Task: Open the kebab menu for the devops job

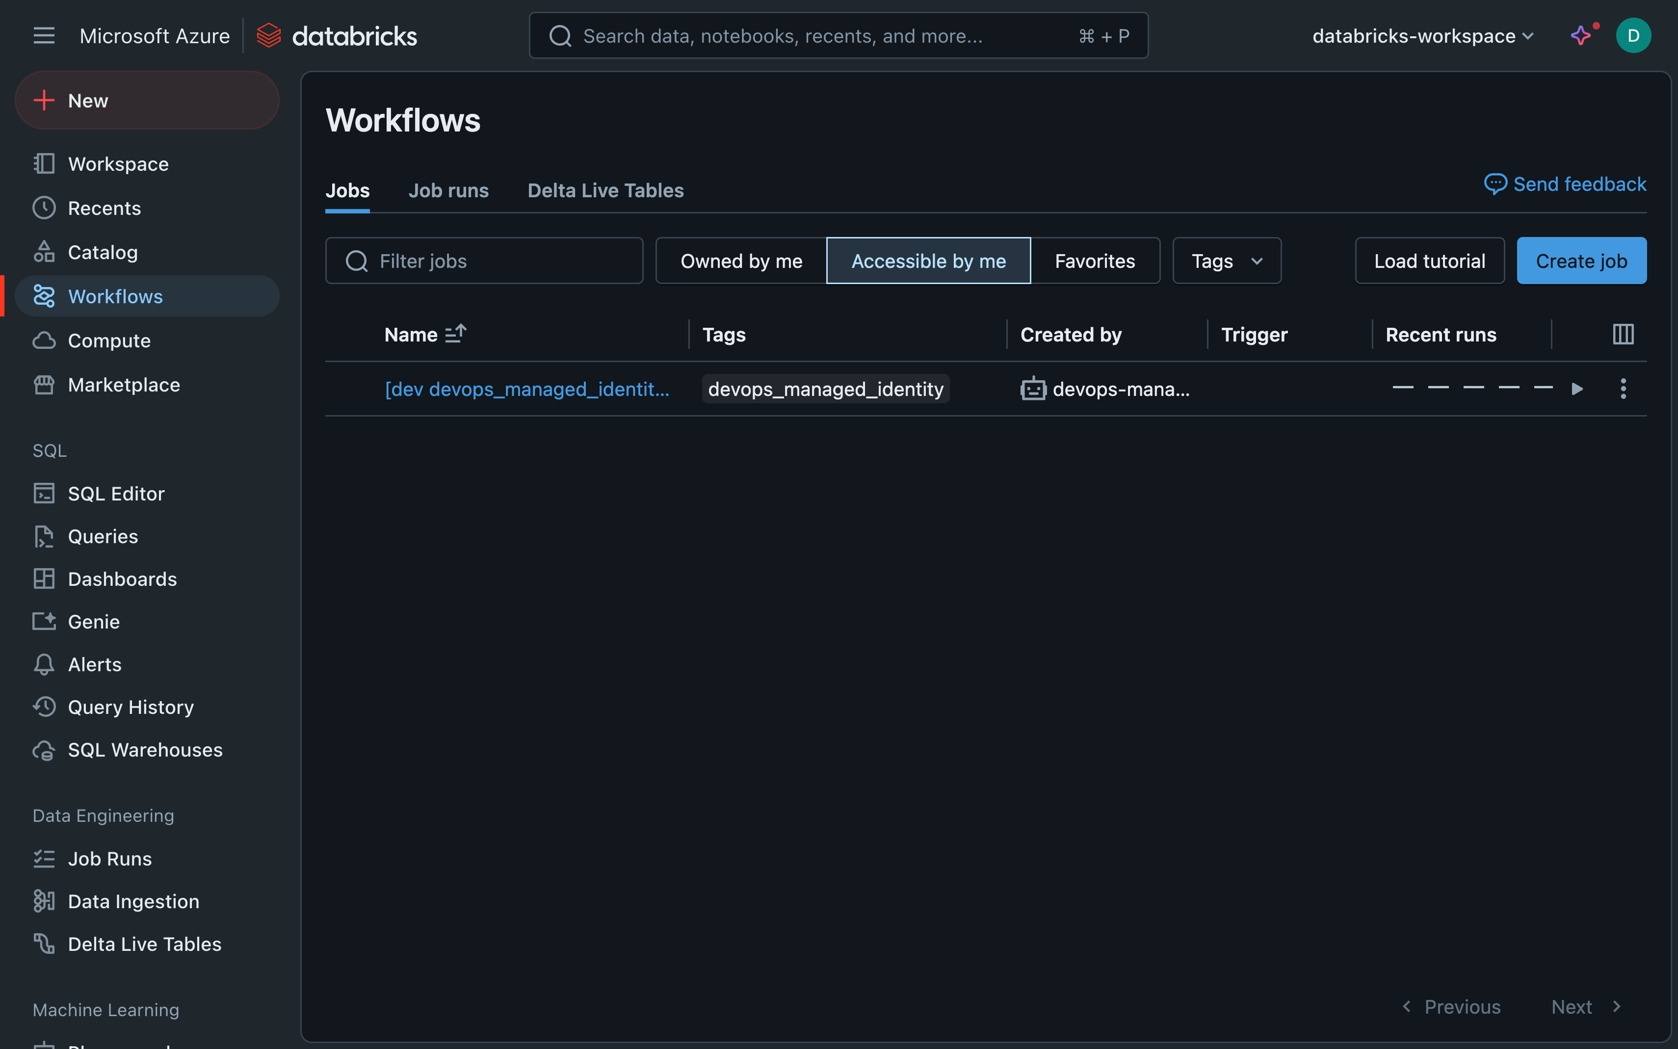Action: tap(1623, 389)
